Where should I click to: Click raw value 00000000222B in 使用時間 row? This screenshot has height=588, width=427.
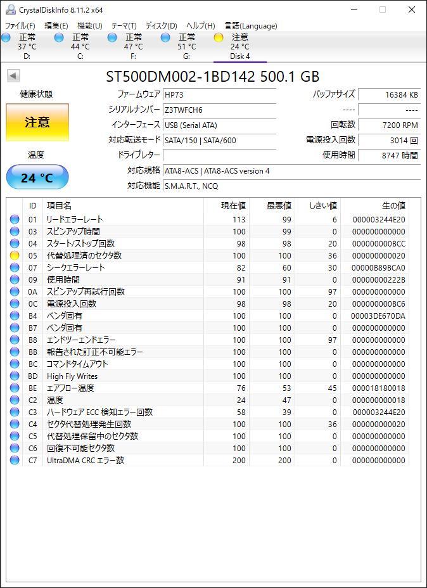click(379, 280)
